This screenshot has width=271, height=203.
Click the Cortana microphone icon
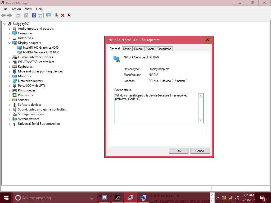point(92,198)
